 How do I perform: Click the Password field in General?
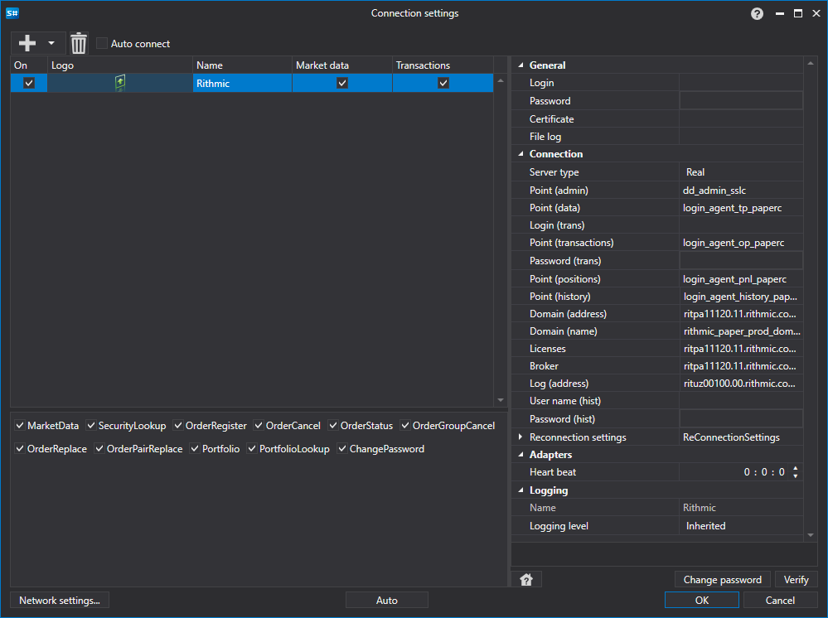tap(741, 101)
